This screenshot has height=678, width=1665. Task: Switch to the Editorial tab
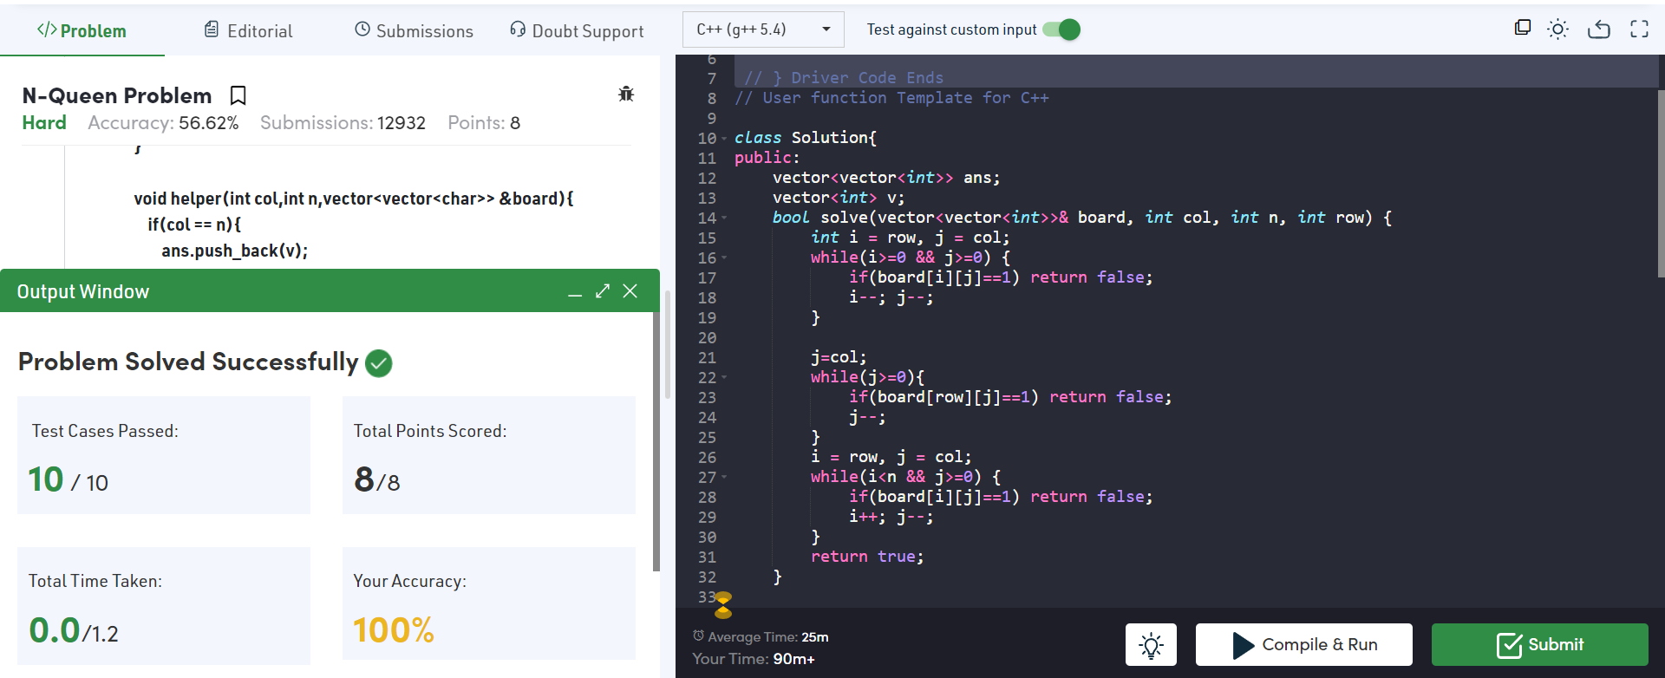point(249,31)
